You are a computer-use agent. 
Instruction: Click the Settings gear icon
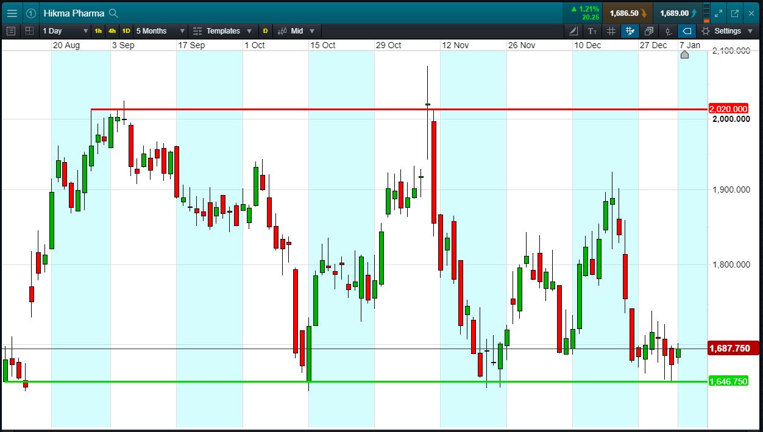click(x=706, y=31)
